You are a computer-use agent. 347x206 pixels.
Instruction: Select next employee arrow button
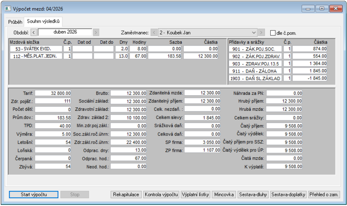[x=262, y=33]
